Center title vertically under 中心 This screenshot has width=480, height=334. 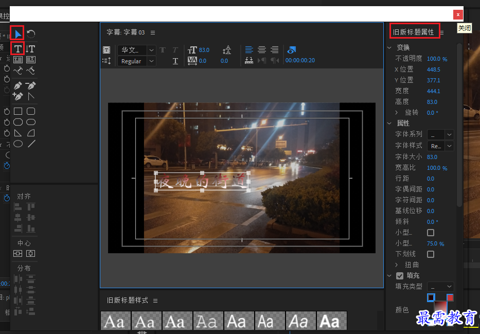coord(18,254)
